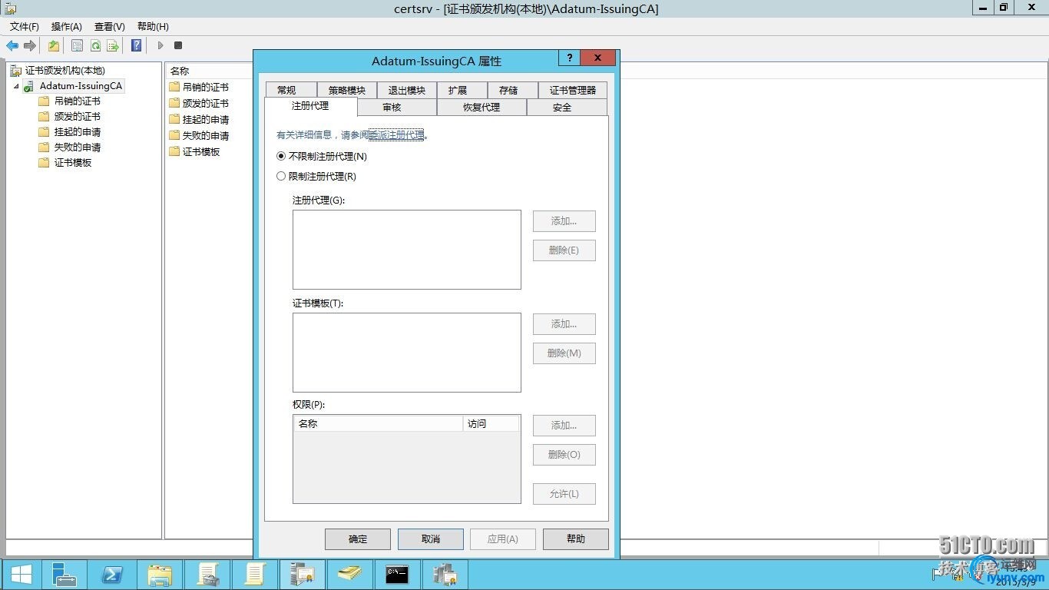
Task: Open the 文件(F) menu
Action: [x=25, y=26]
